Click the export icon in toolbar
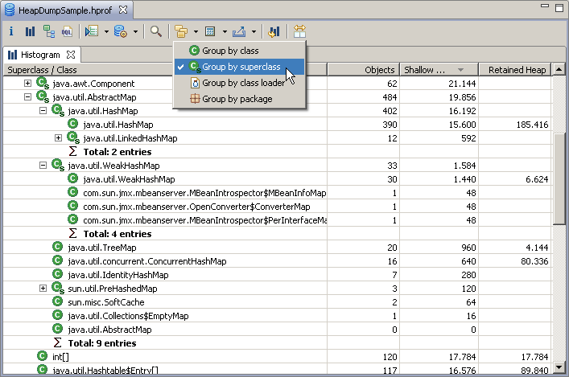569x377 pixels. [x=240, y=32]
